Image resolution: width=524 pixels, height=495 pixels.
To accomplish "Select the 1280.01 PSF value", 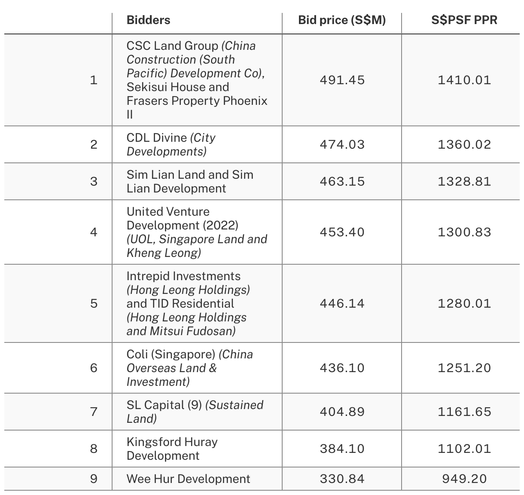I will (464, 303).
